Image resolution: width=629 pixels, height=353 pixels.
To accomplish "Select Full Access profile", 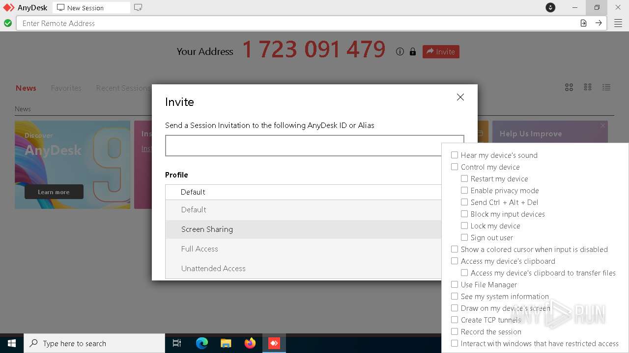I will (303, 249).
